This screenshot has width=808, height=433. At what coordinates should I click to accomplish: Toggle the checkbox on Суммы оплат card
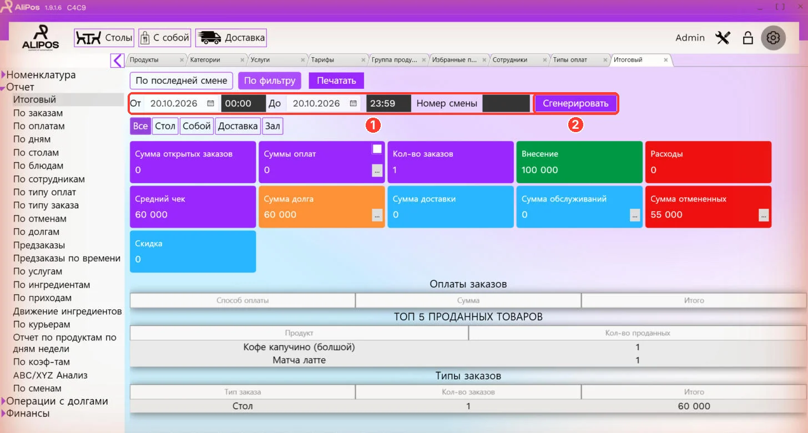pos(377,149)
